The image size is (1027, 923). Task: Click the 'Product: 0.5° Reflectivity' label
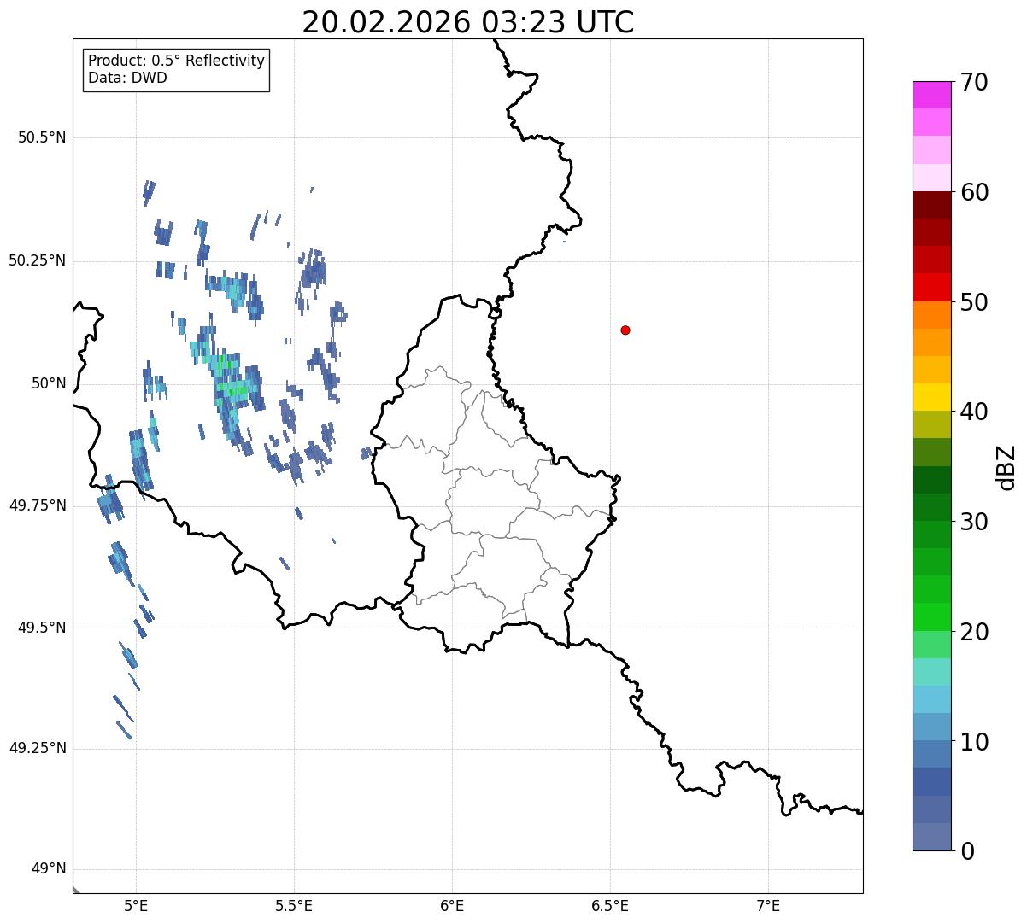point(176,61)
